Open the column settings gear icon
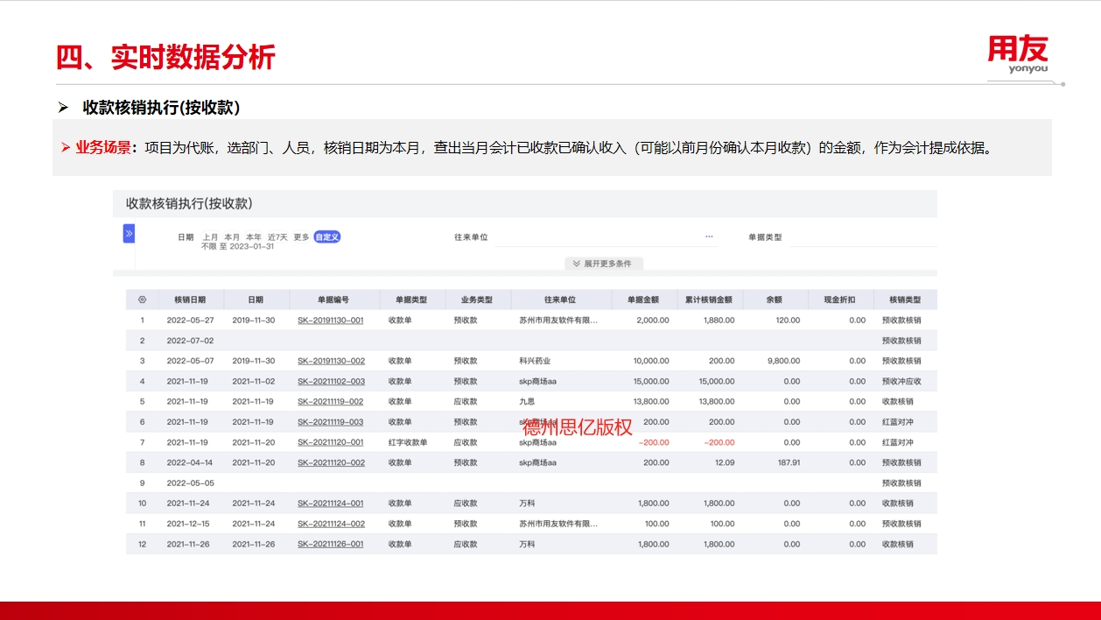This screenshot has height=620, width=1101. click(x=143, y=299)
